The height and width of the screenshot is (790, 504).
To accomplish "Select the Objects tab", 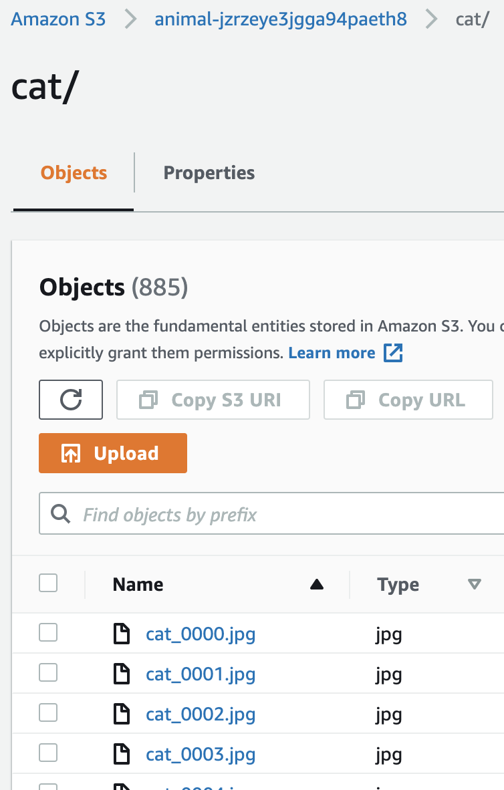I will (x=74, y=173).
